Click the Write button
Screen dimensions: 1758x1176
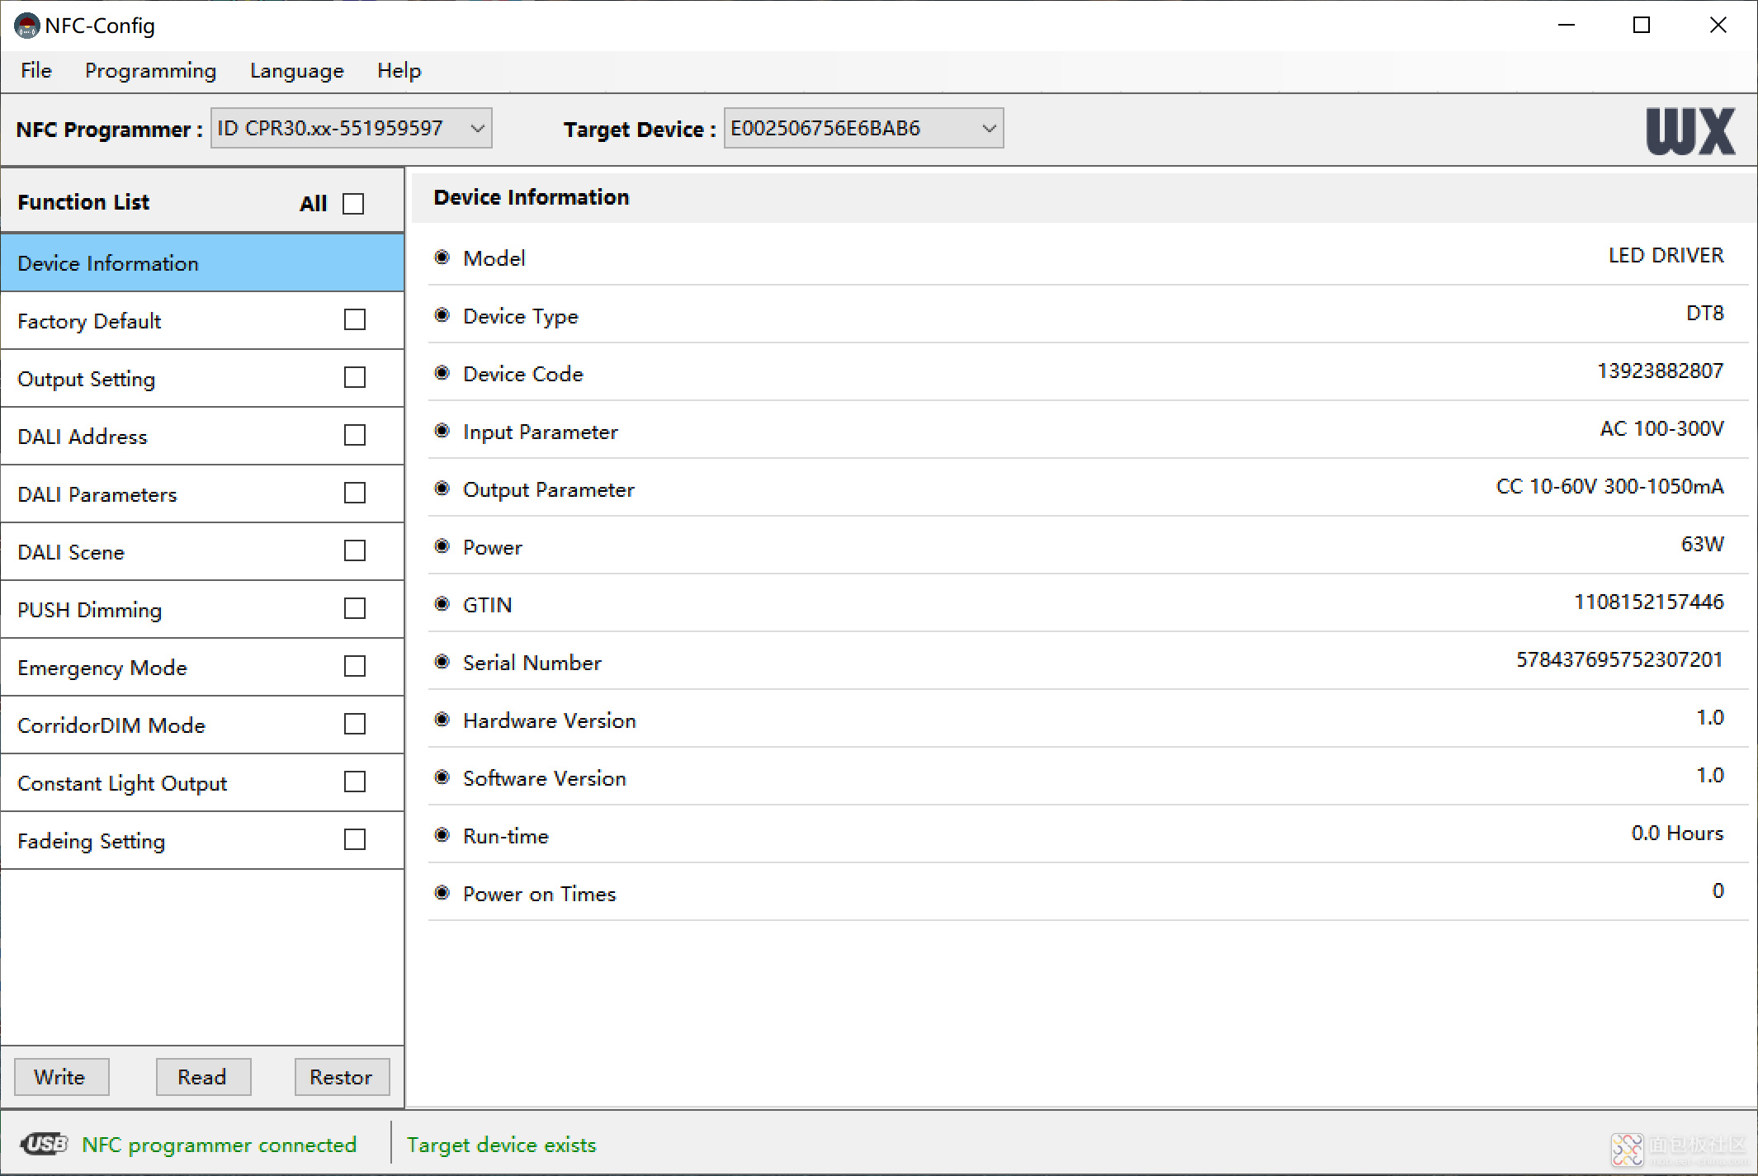(61, 1077)
